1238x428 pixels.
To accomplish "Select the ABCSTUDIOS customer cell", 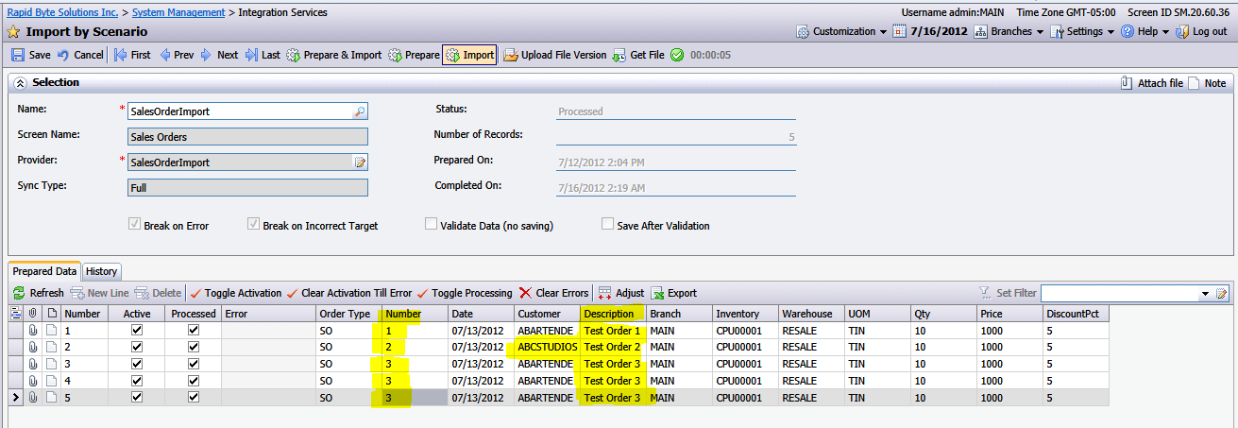I will (x=546, y=348).
